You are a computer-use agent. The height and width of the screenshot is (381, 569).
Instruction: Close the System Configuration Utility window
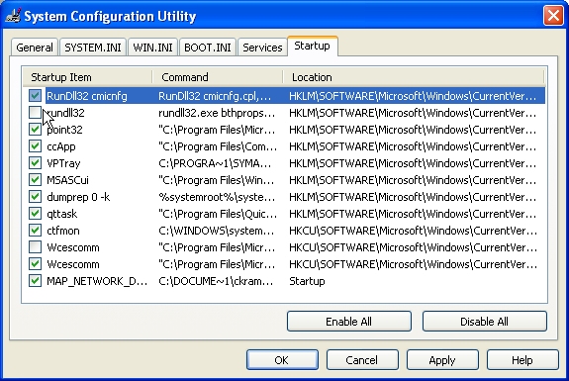tap(553, 16)
